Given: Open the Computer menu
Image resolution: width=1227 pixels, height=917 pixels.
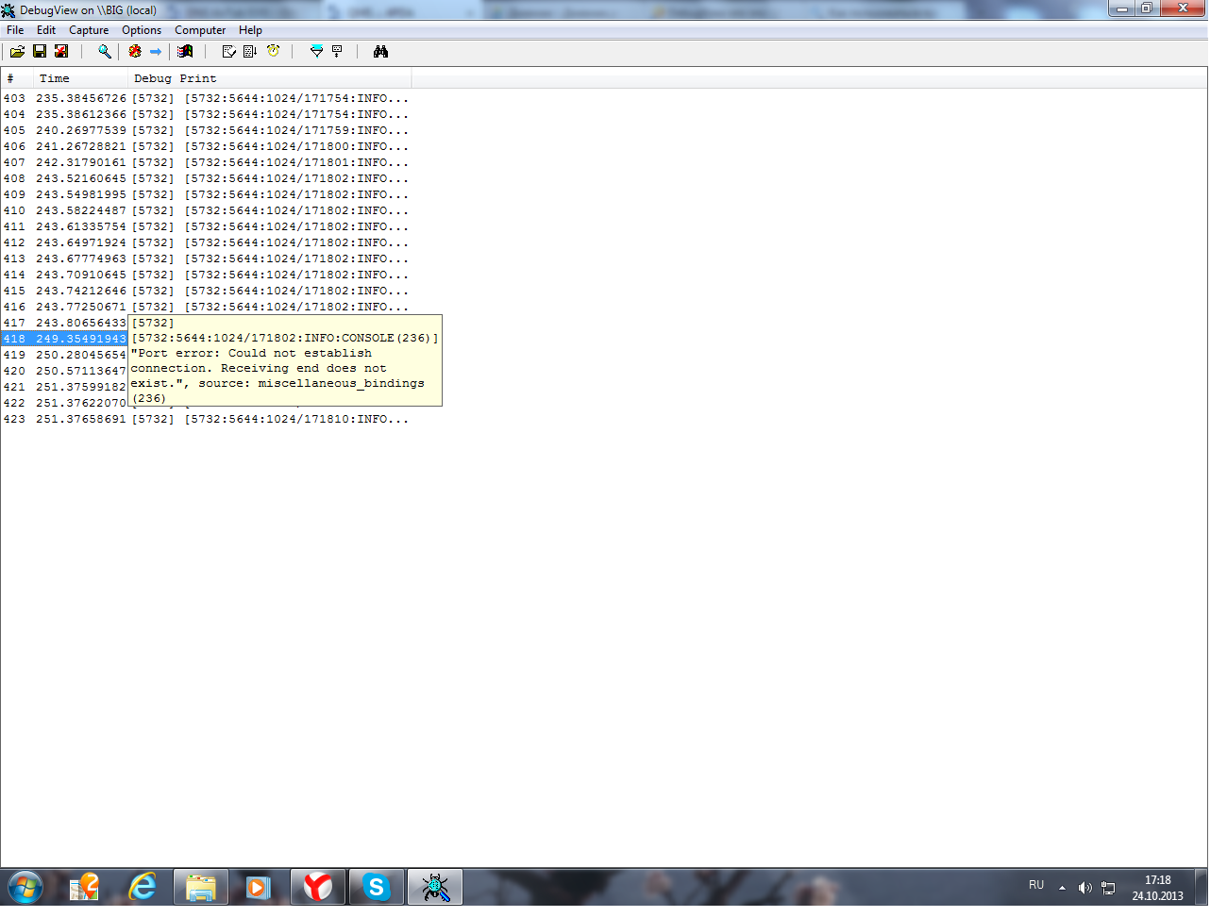Looking at the screenshot, I should (x=200, y=30).
